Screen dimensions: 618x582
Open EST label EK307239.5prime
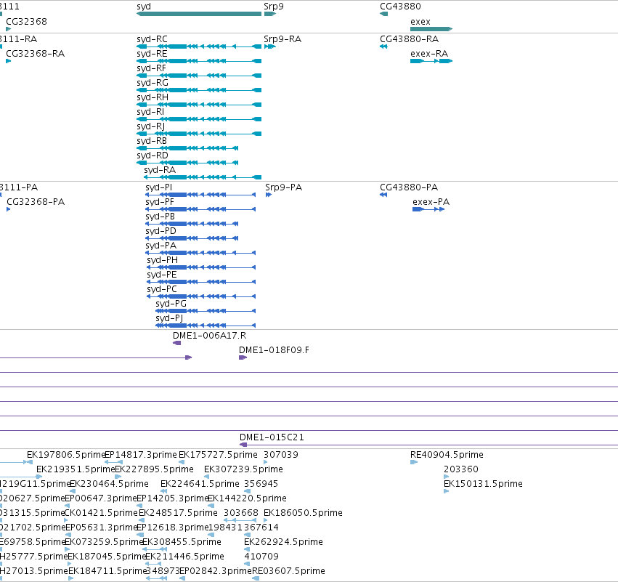pos(243,469)
